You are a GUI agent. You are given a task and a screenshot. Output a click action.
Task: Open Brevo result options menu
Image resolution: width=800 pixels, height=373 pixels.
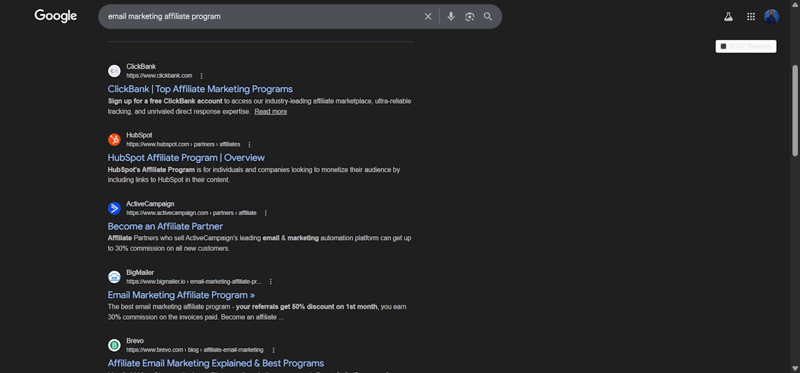273,350
